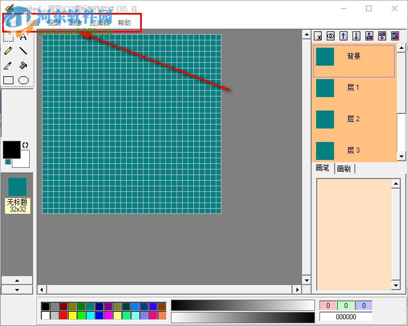The image size is (408, 326).
Task: Select the rectangle shape tool
Action: click(x=8, y=80)
